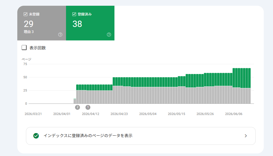This screenshot has width=273, height=156.
Task: Click annotation marker 1 on the chart
Action: 88,107
